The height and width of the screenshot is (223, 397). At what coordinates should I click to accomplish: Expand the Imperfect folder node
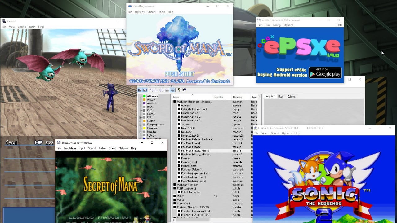[x=140, y=132]
